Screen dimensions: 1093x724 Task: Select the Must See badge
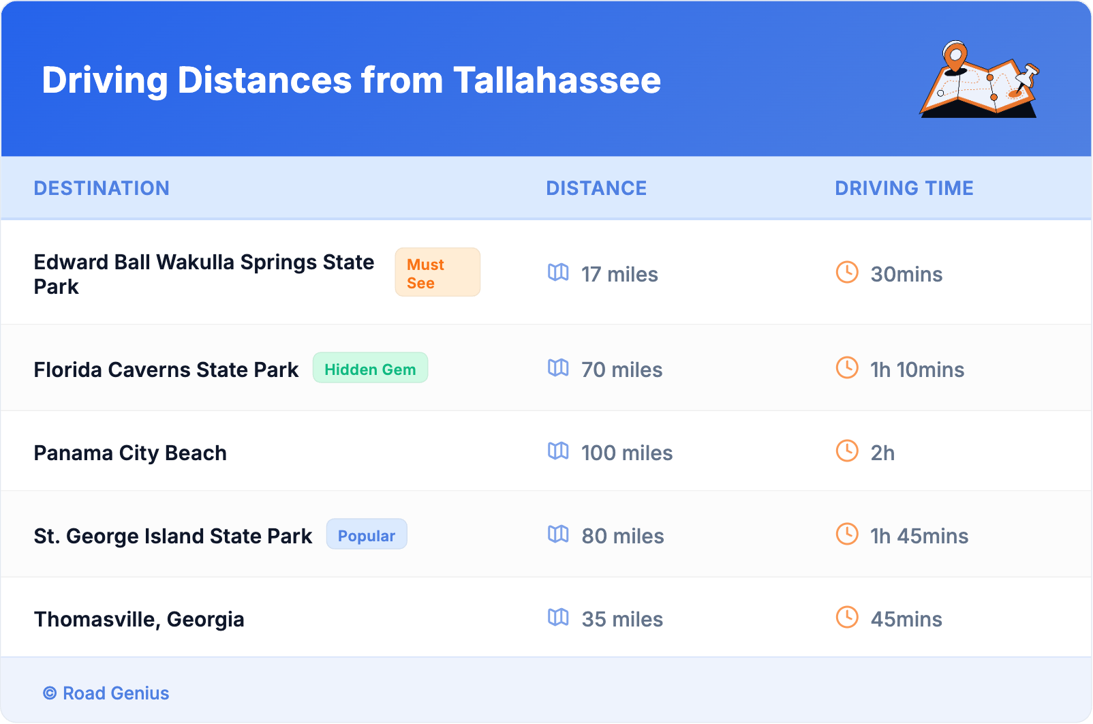pos(437,273)
